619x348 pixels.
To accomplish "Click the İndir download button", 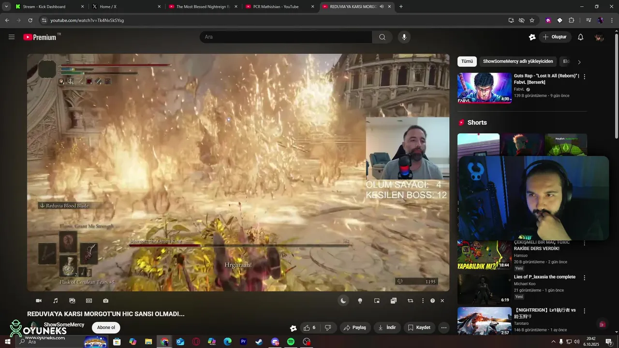I will pos(387,328).
